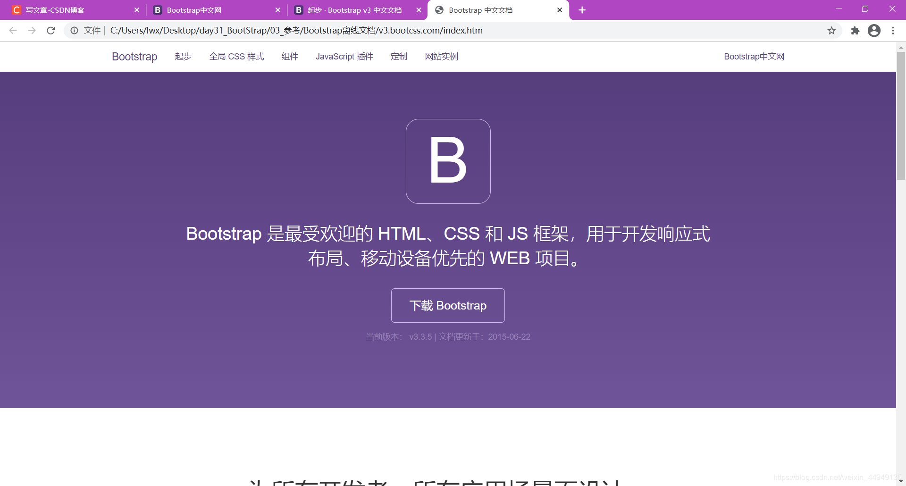Click the CSDN favicon on first tab
This screenshot has width=906, height=486.
coord(17,10)
